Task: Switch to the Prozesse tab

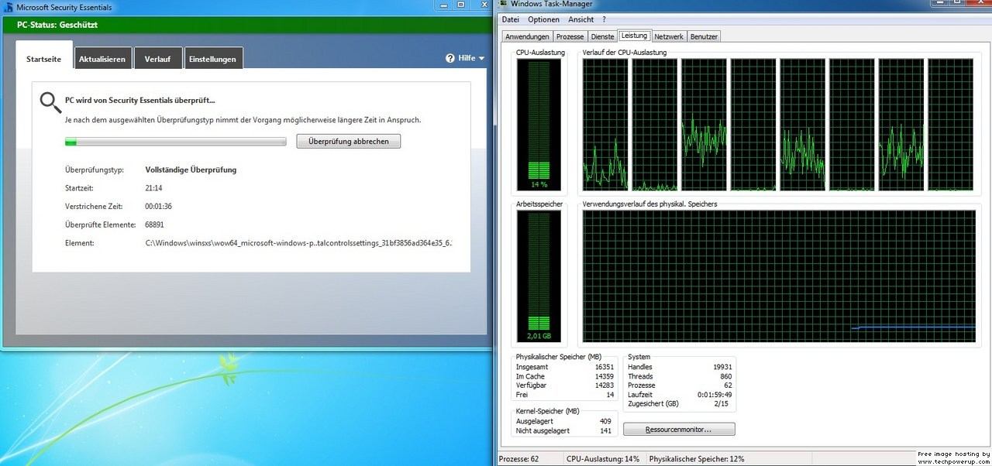Action: pyautogui.click(x=570, y=36)
